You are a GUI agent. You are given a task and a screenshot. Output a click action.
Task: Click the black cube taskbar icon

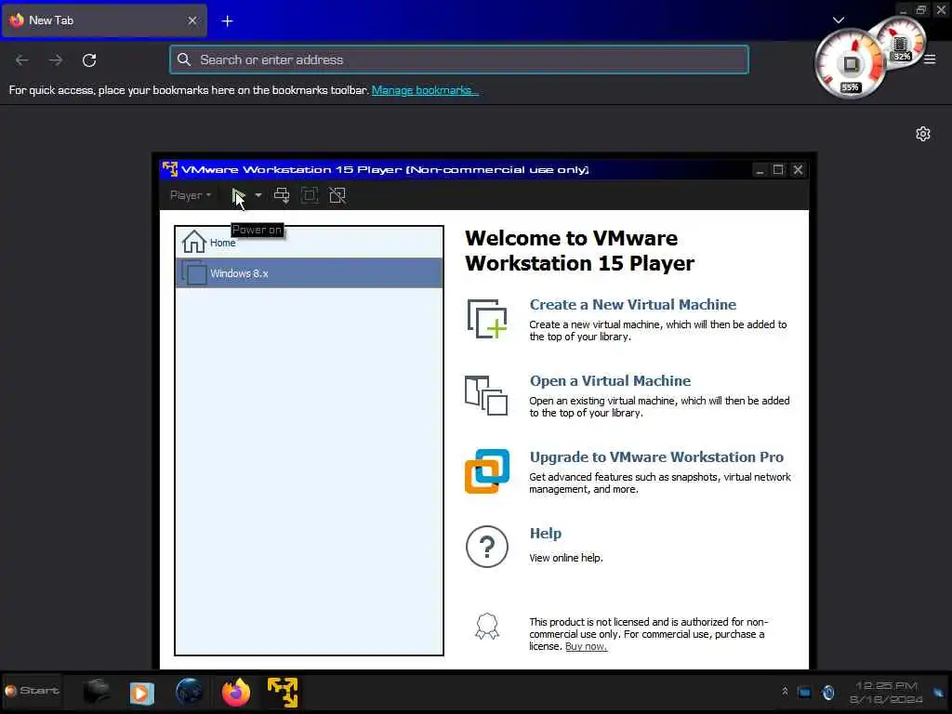tap(96, 692)
